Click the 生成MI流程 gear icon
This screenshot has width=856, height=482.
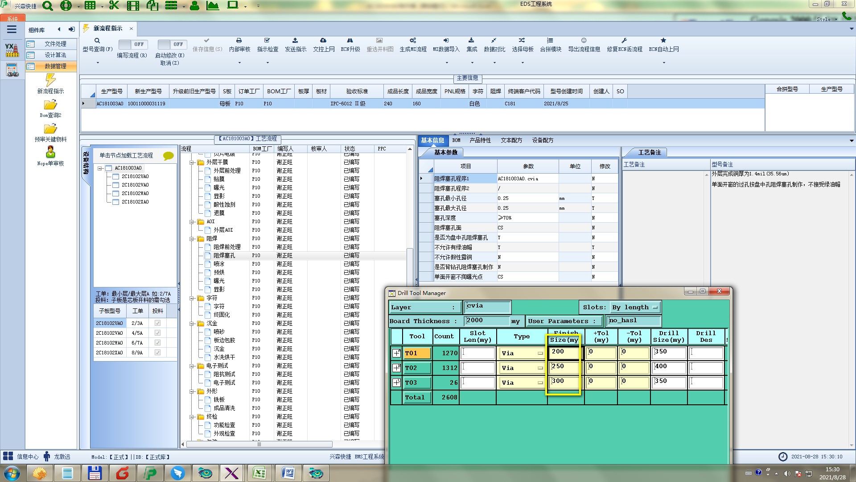tap(413, 41)
